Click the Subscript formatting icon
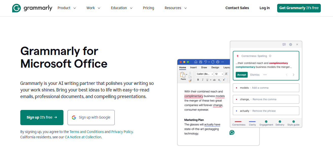 pyautogui.click(x=219, y=80)
